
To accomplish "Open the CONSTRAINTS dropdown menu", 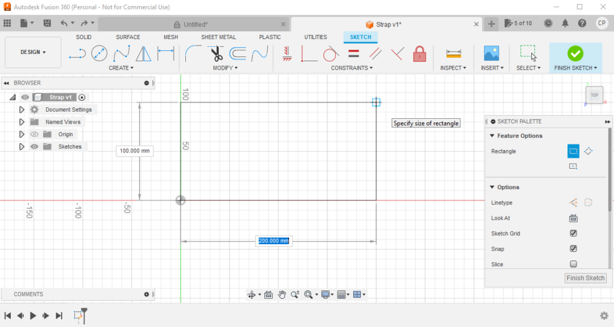I will point(351,68).
